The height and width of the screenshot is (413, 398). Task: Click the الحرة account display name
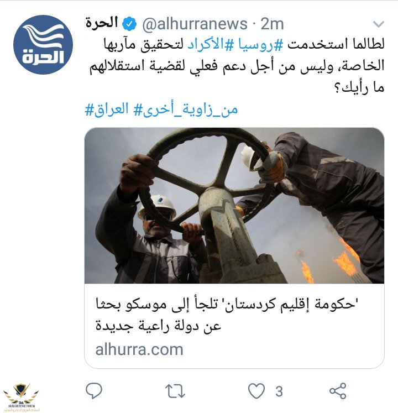pos(102,23)
